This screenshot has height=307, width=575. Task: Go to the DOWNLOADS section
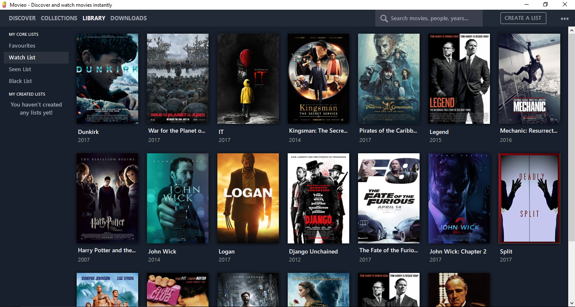pos(128,18)
